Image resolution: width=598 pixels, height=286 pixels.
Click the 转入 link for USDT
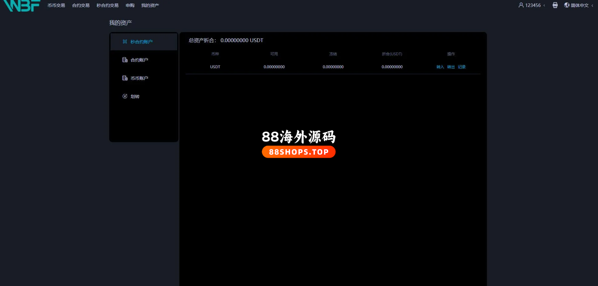(440, 67)
